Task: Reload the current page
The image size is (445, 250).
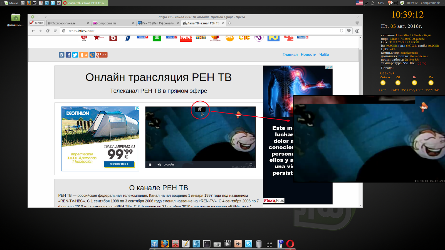Action: pyautogui.click(x=48, y=31)
